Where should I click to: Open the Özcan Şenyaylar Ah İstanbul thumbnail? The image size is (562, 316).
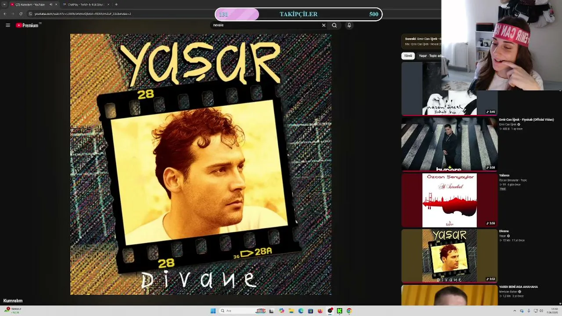click(449, 200)
